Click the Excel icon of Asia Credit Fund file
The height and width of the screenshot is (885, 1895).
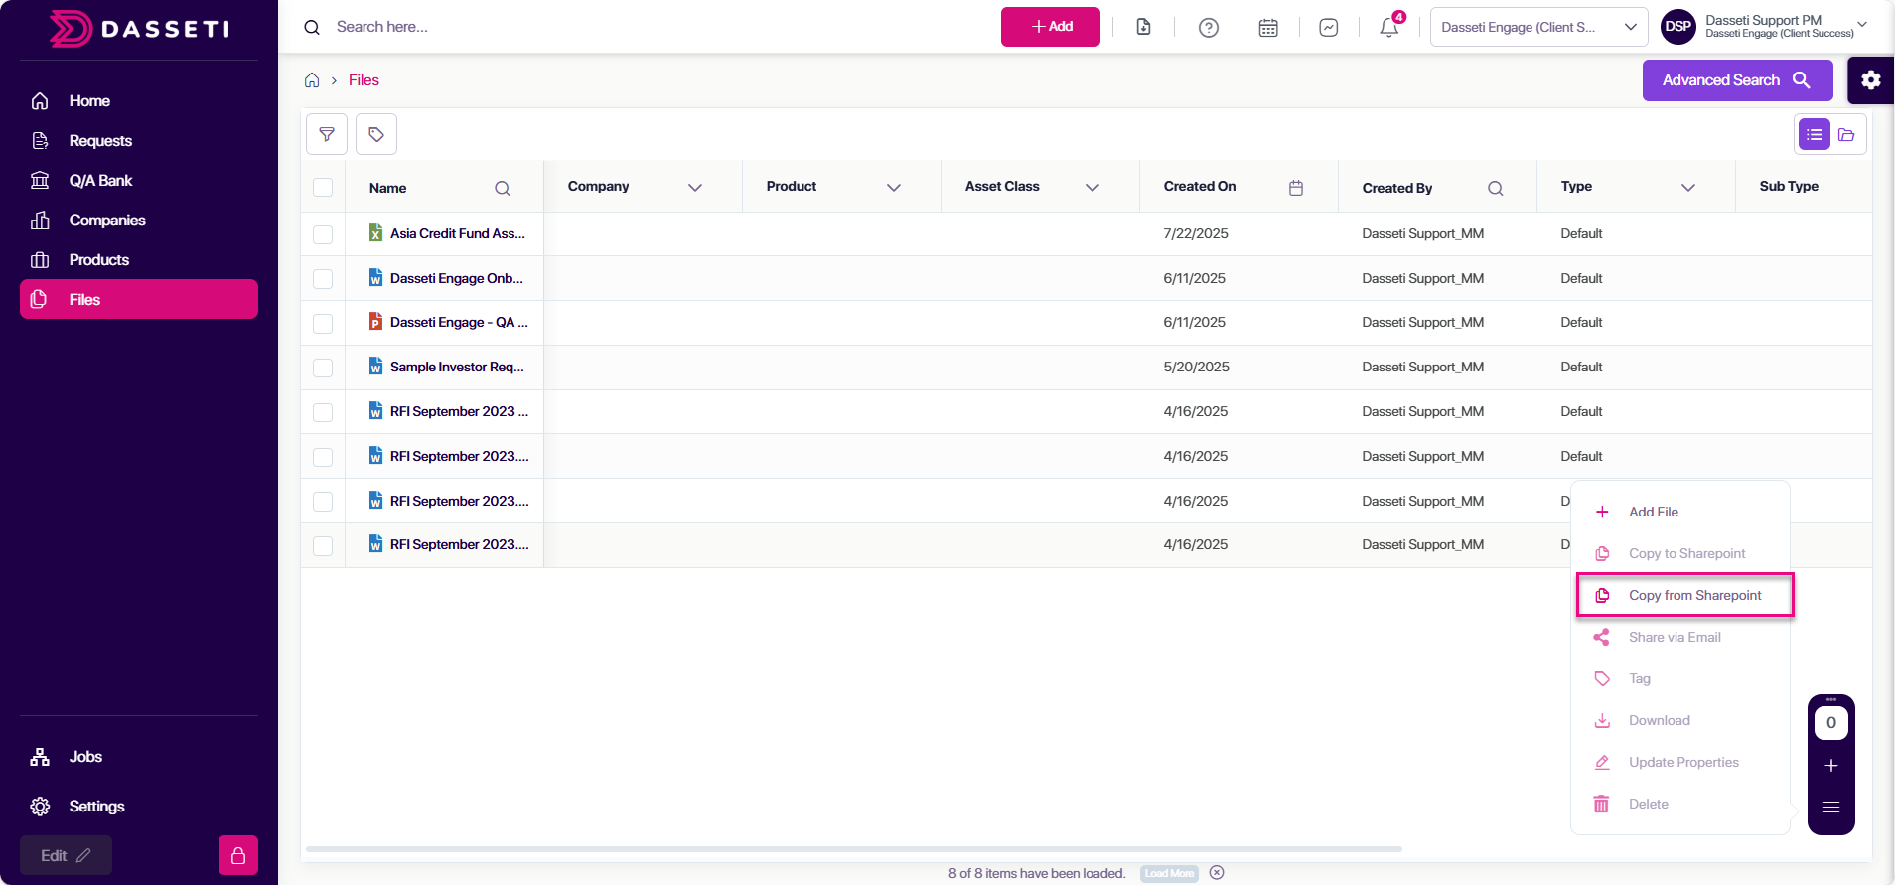(375, 233)
